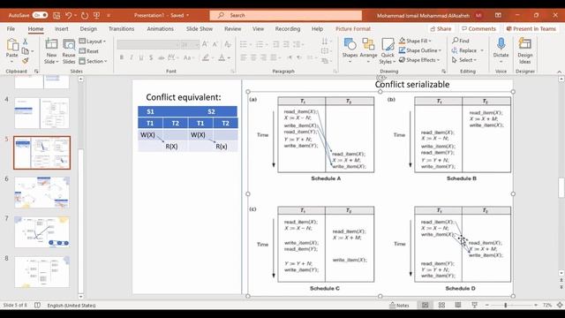Click Present in Teams button
The height and width of the screenshot is (318, 565).
point(531,28)
